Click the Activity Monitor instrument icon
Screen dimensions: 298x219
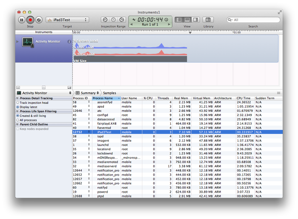28,42
